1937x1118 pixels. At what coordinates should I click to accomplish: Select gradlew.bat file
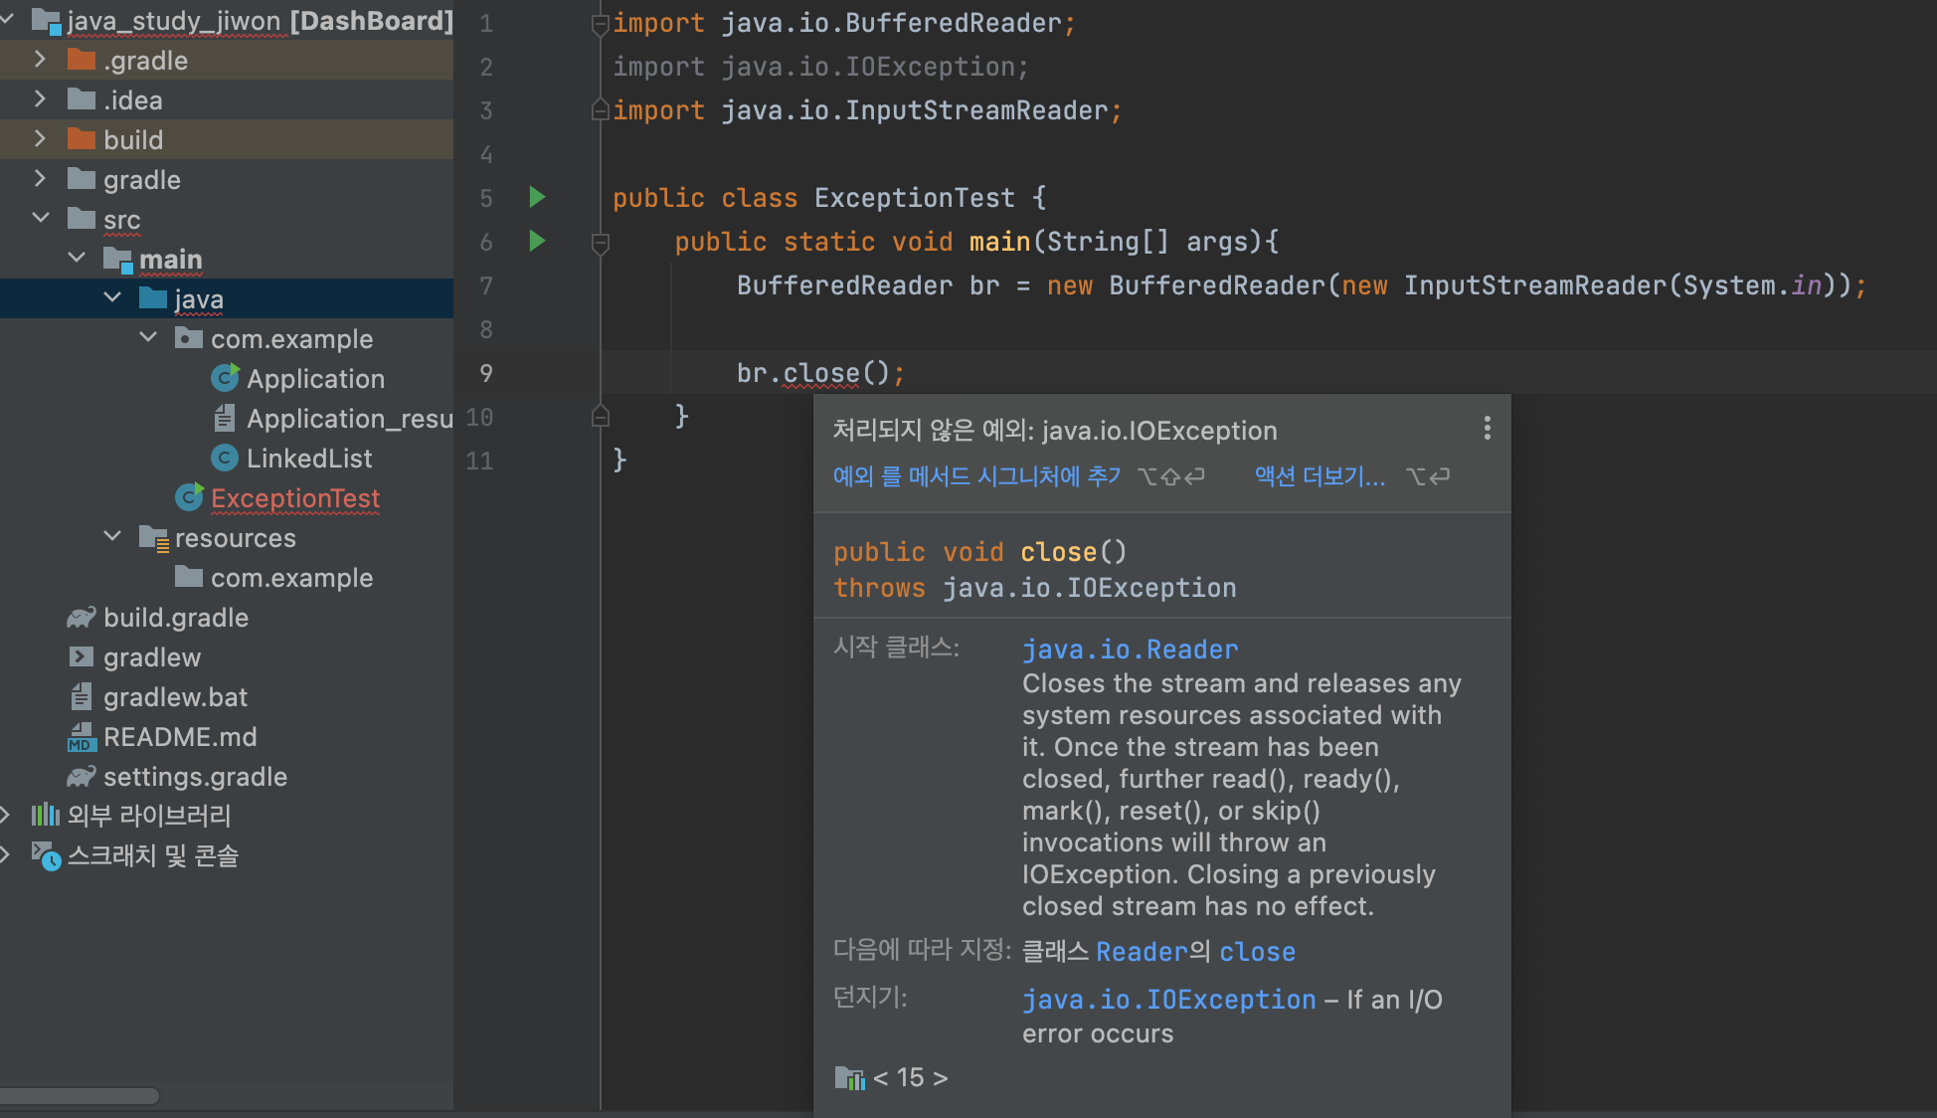[x=175, y=697]
